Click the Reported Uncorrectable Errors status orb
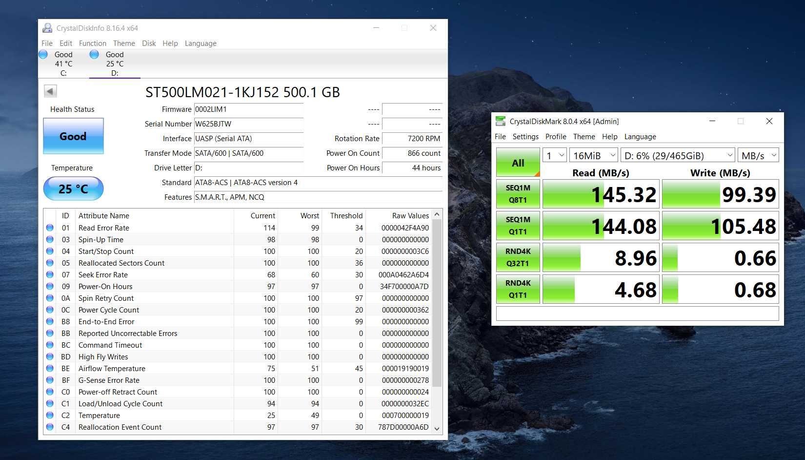Image resolution: width=805 pixels, height=460 pixels. [50, 333]
